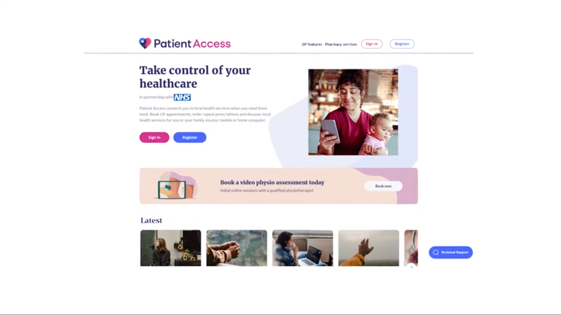The height and width of the screenshot is (315, 561).
Task: Advance Latest carousel with next arrow
Action: click(411, 266)
